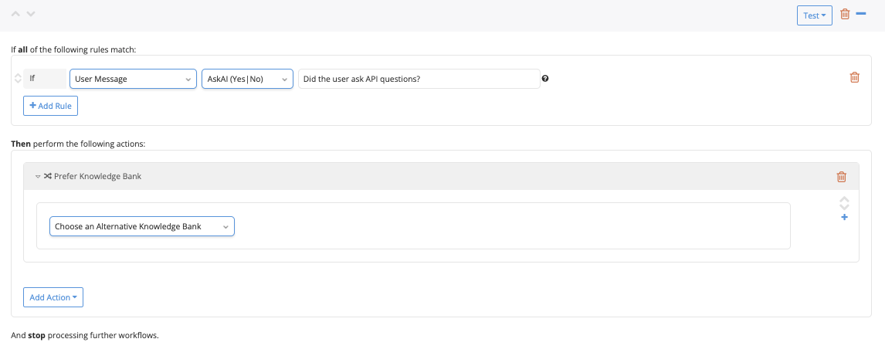This screenshot has width=885, height=349.
Task: Open the Choose an Alternative Knowledge Bank dropdown
Action: (141, 226)
